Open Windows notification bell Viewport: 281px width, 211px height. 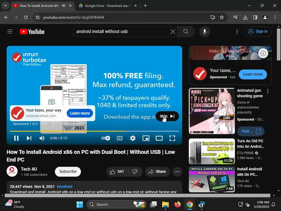274,204
